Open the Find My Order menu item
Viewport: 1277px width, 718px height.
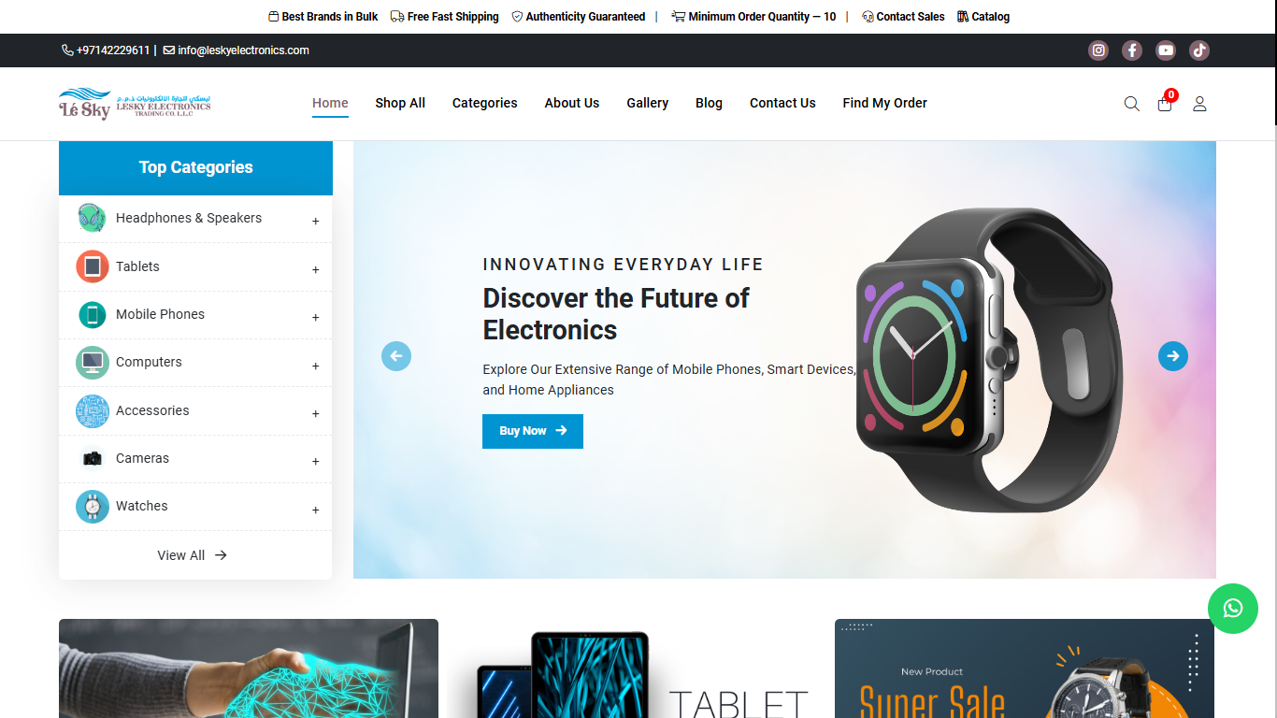884,103
